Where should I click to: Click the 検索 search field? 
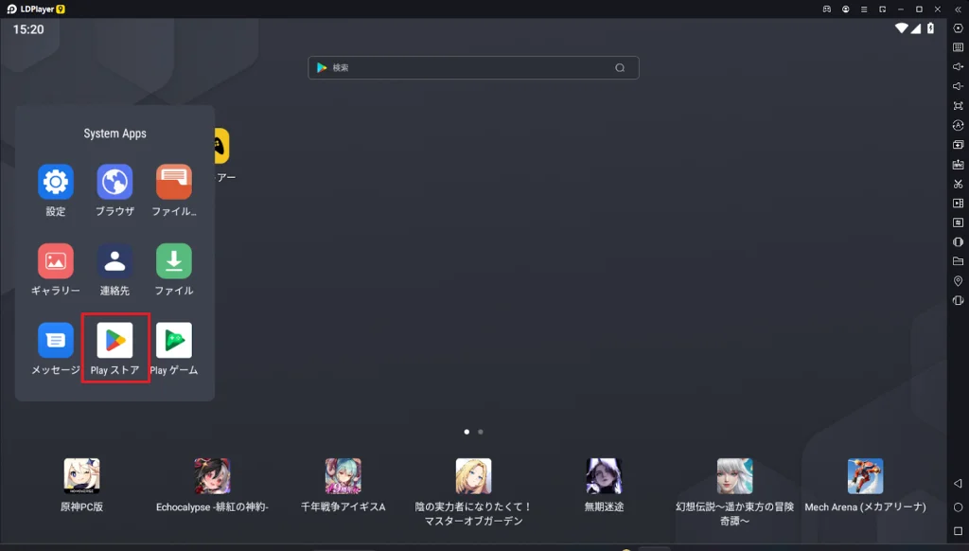[473, 68]
